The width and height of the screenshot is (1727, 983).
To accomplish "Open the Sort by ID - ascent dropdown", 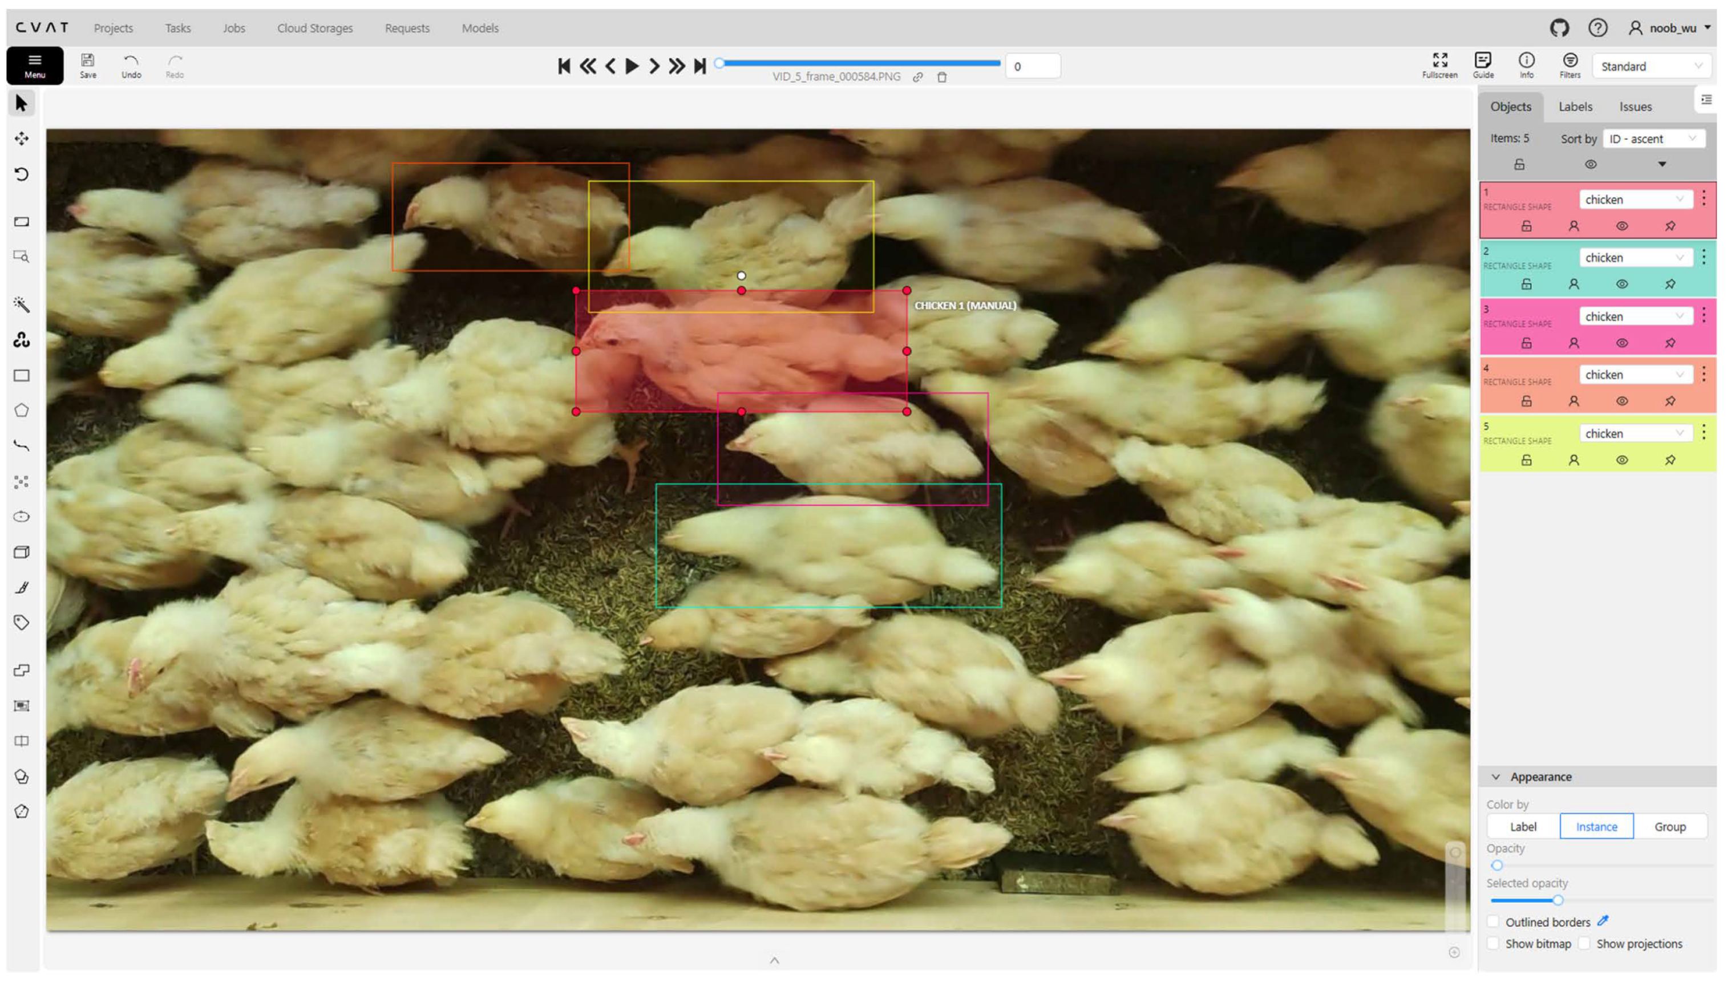I will click(x=1652, y=139).
